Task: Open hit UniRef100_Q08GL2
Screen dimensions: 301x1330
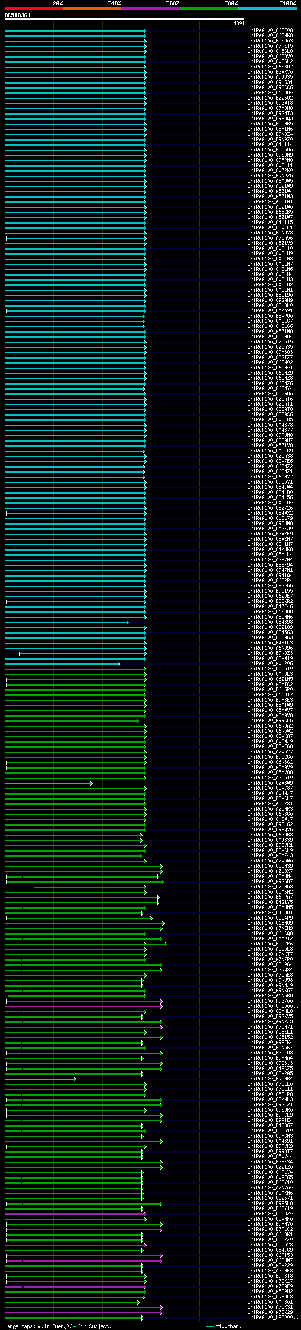Action: [x=270, y=61]
